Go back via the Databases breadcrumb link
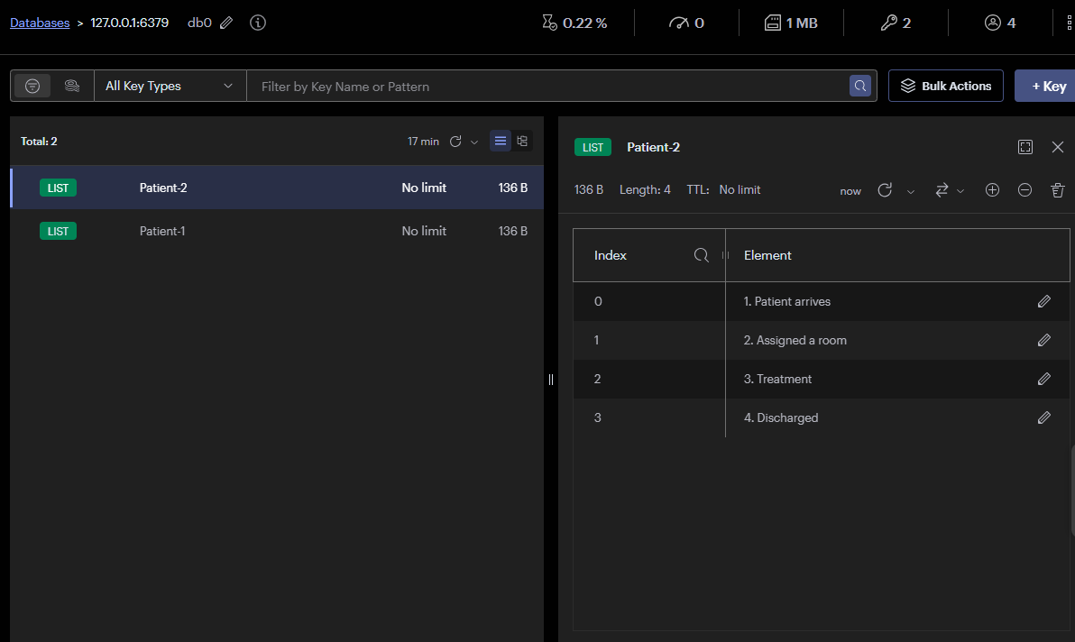This screenshot has width=1075, height=642. pos(40,22)
